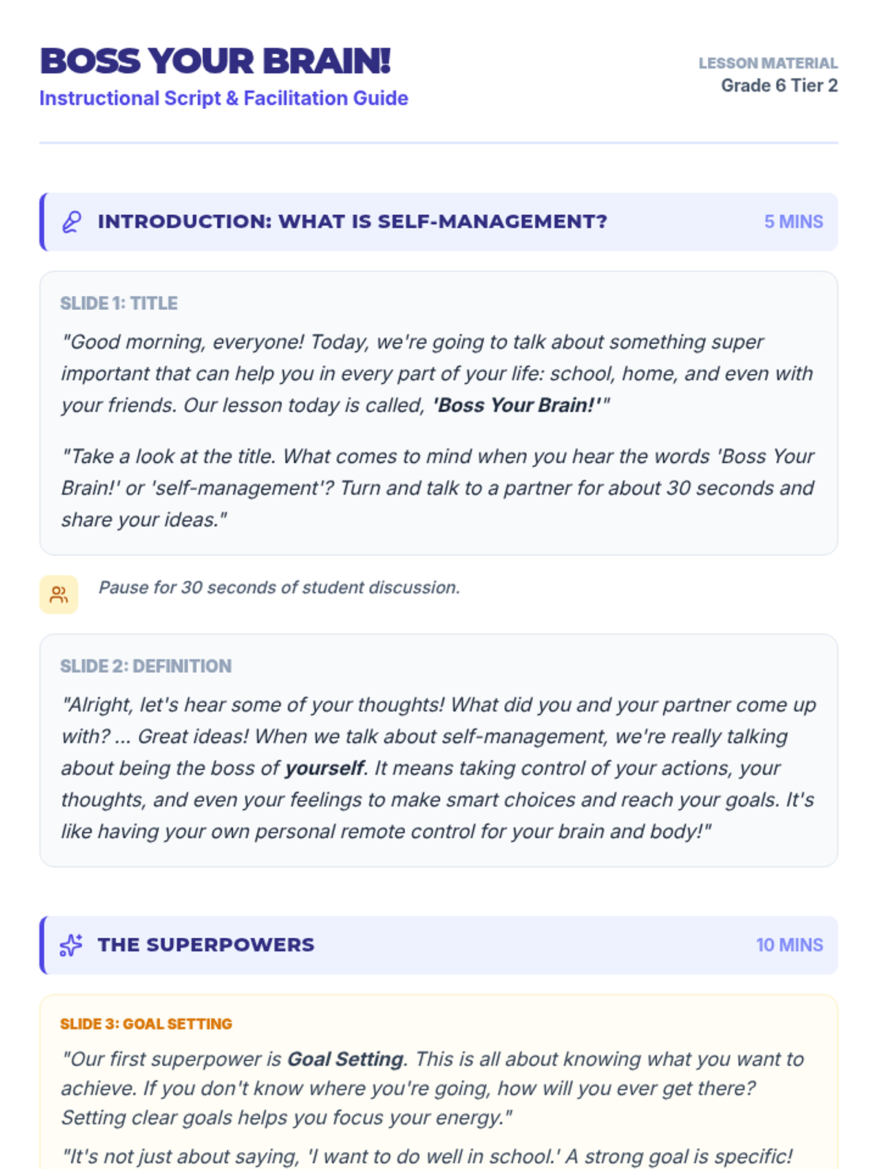Click the 5 MINS duration label
Screen dimensions: 877x1169
[794, 221]
